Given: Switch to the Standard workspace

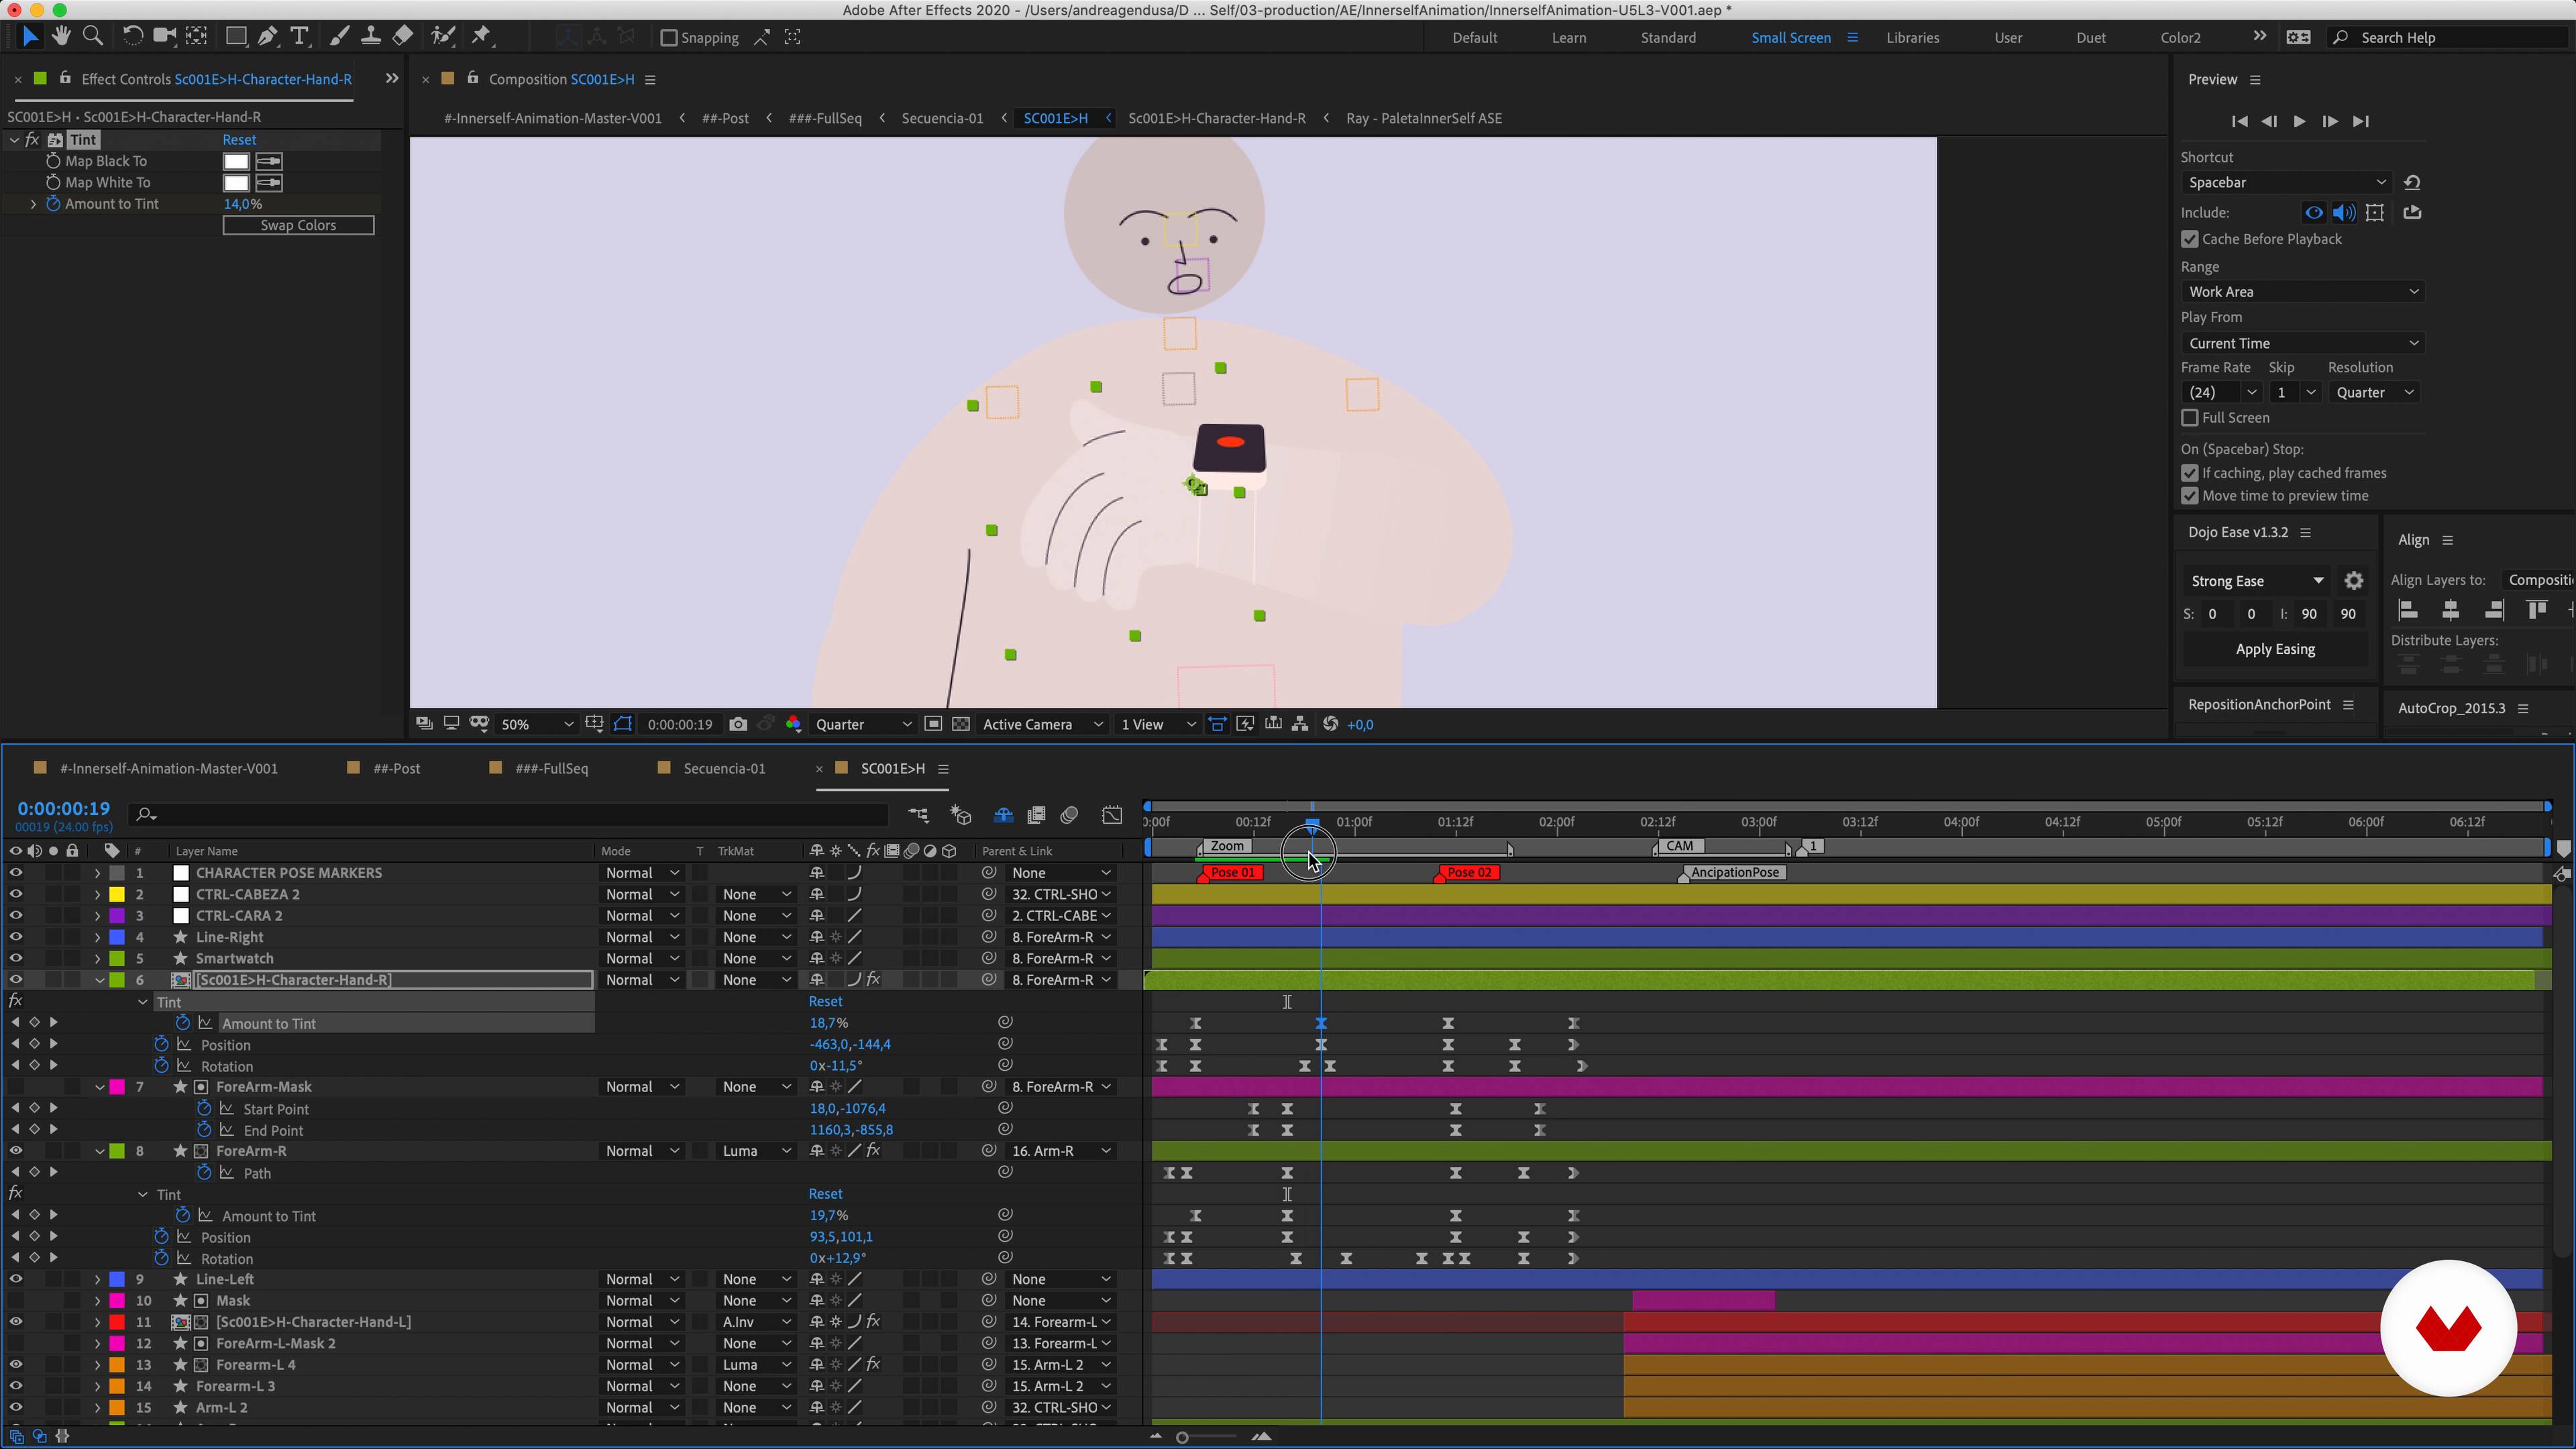Looking at the screenshot, I should click(x=1668, y=38).
